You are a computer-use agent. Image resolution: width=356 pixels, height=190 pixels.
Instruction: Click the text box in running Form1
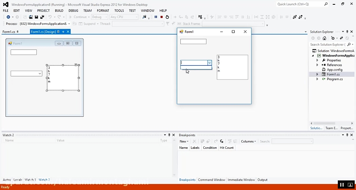[x=193, y=42]
